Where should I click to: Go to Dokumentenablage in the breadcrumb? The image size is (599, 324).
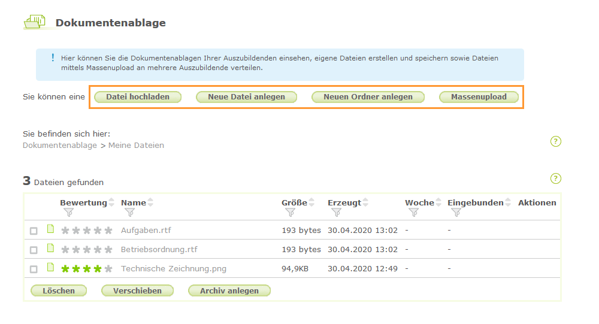pos(59,146)
